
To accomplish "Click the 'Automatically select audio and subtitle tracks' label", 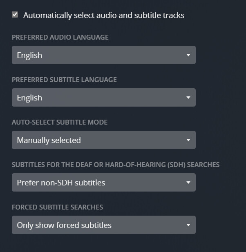I will tap(104, 16).
